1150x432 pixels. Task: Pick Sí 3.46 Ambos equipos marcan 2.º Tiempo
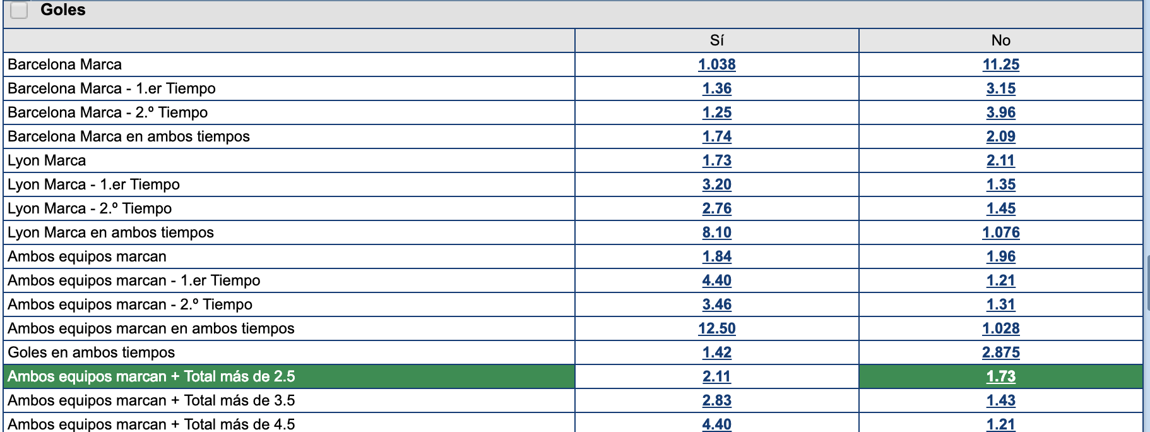click(716, 304)
